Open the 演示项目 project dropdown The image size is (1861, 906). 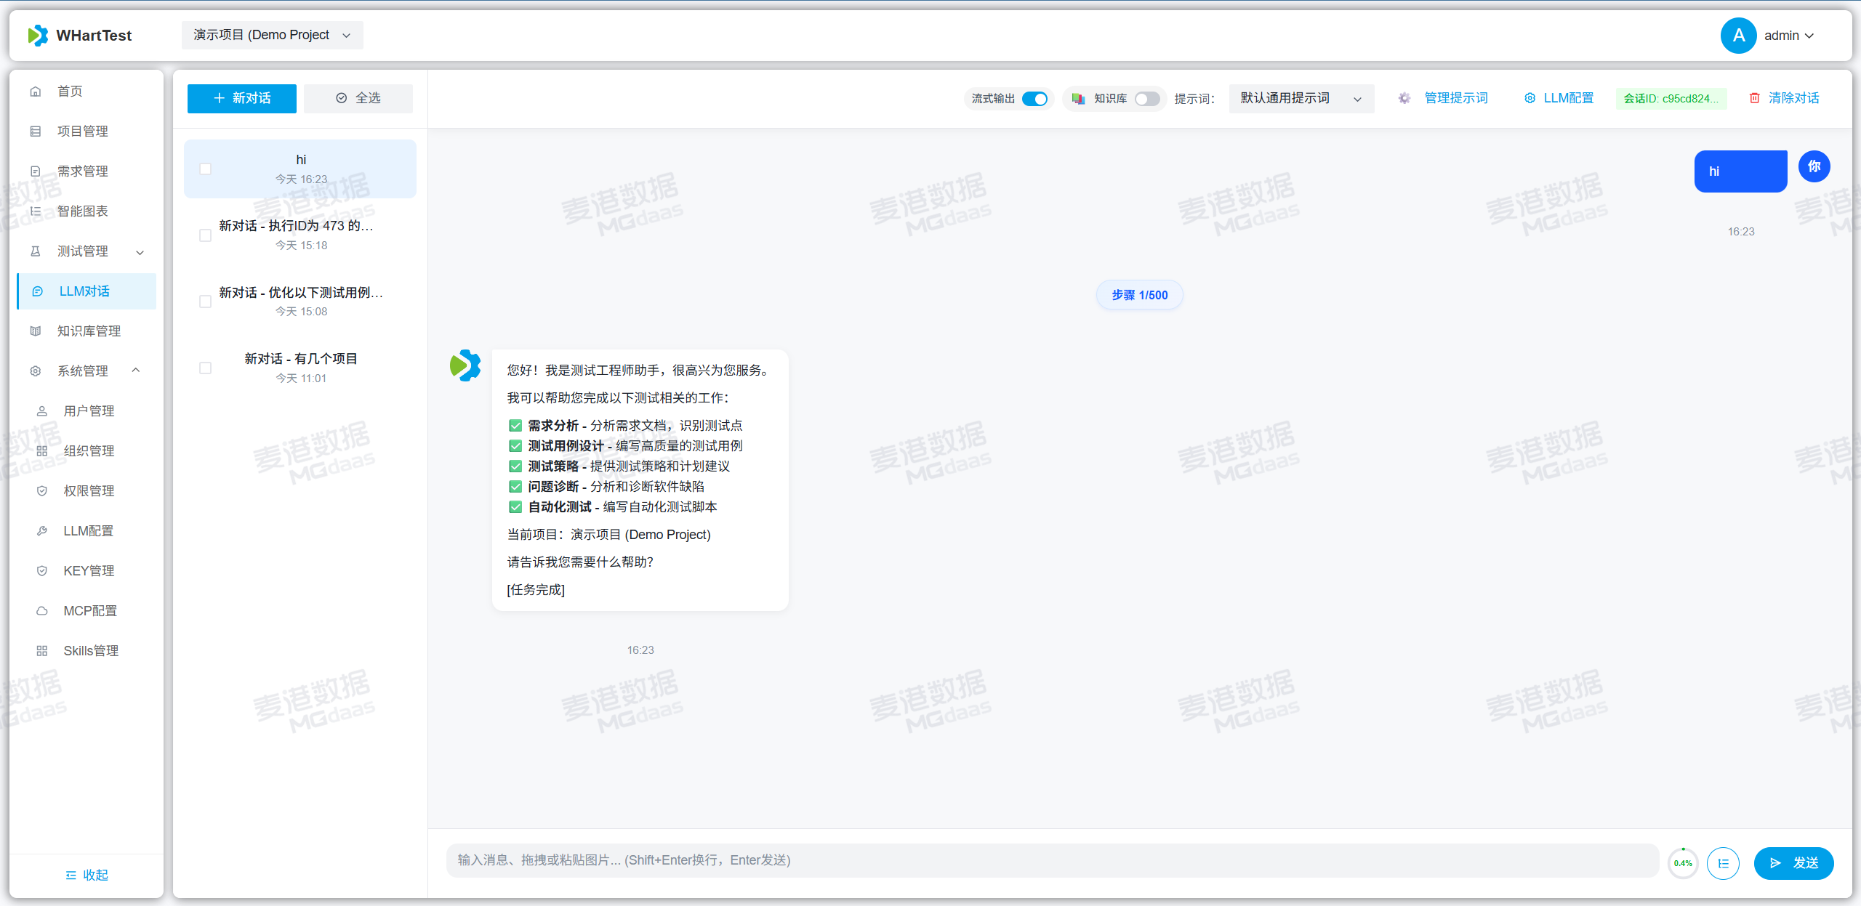tap(272, 35)
